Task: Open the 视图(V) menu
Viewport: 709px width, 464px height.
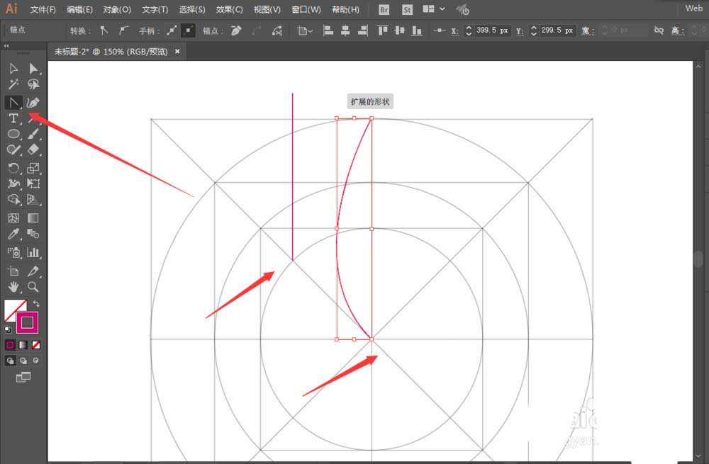Action: click(x=267, y=9)
